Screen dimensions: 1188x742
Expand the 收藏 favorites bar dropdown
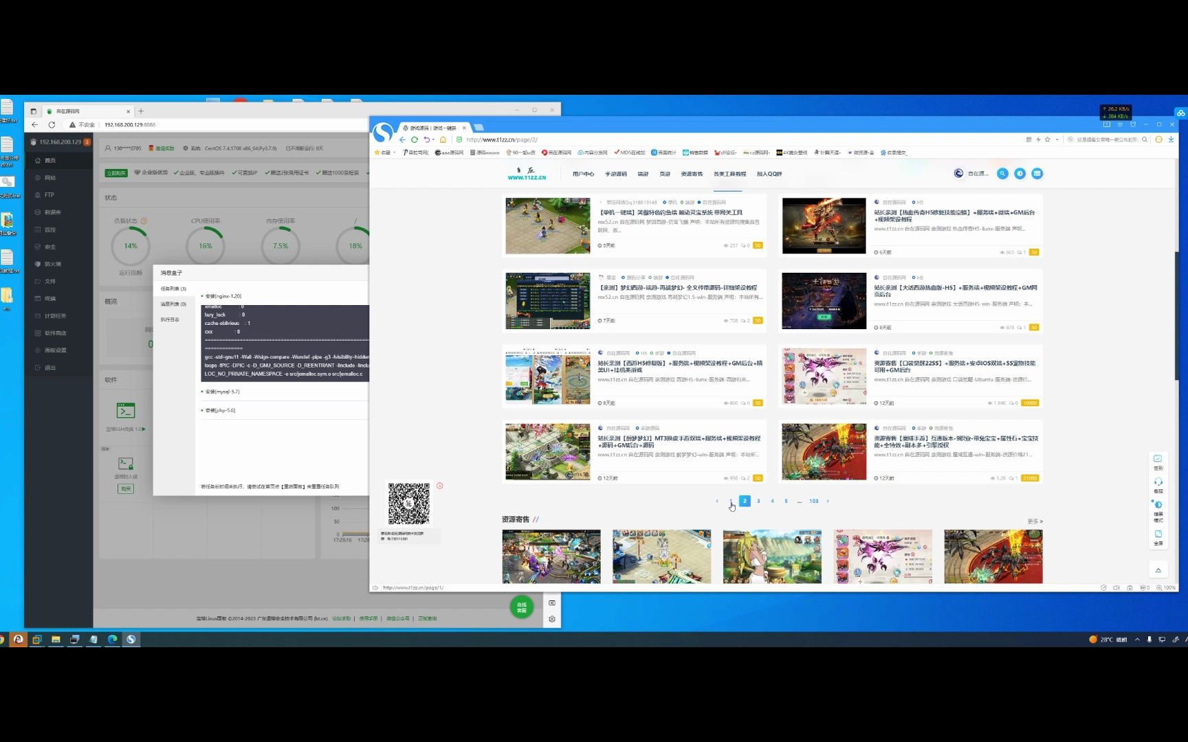(x=394, y=153)
